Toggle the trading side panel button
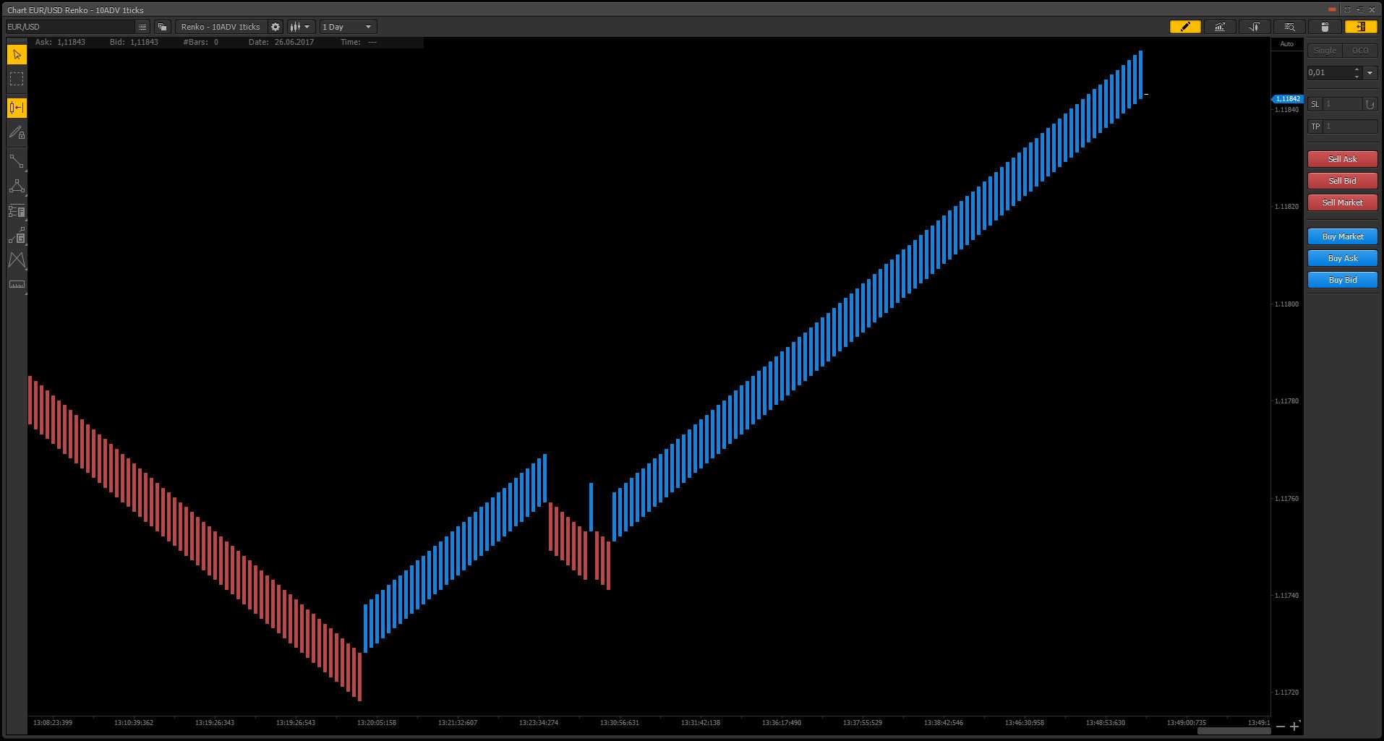 coord(1360,27)
